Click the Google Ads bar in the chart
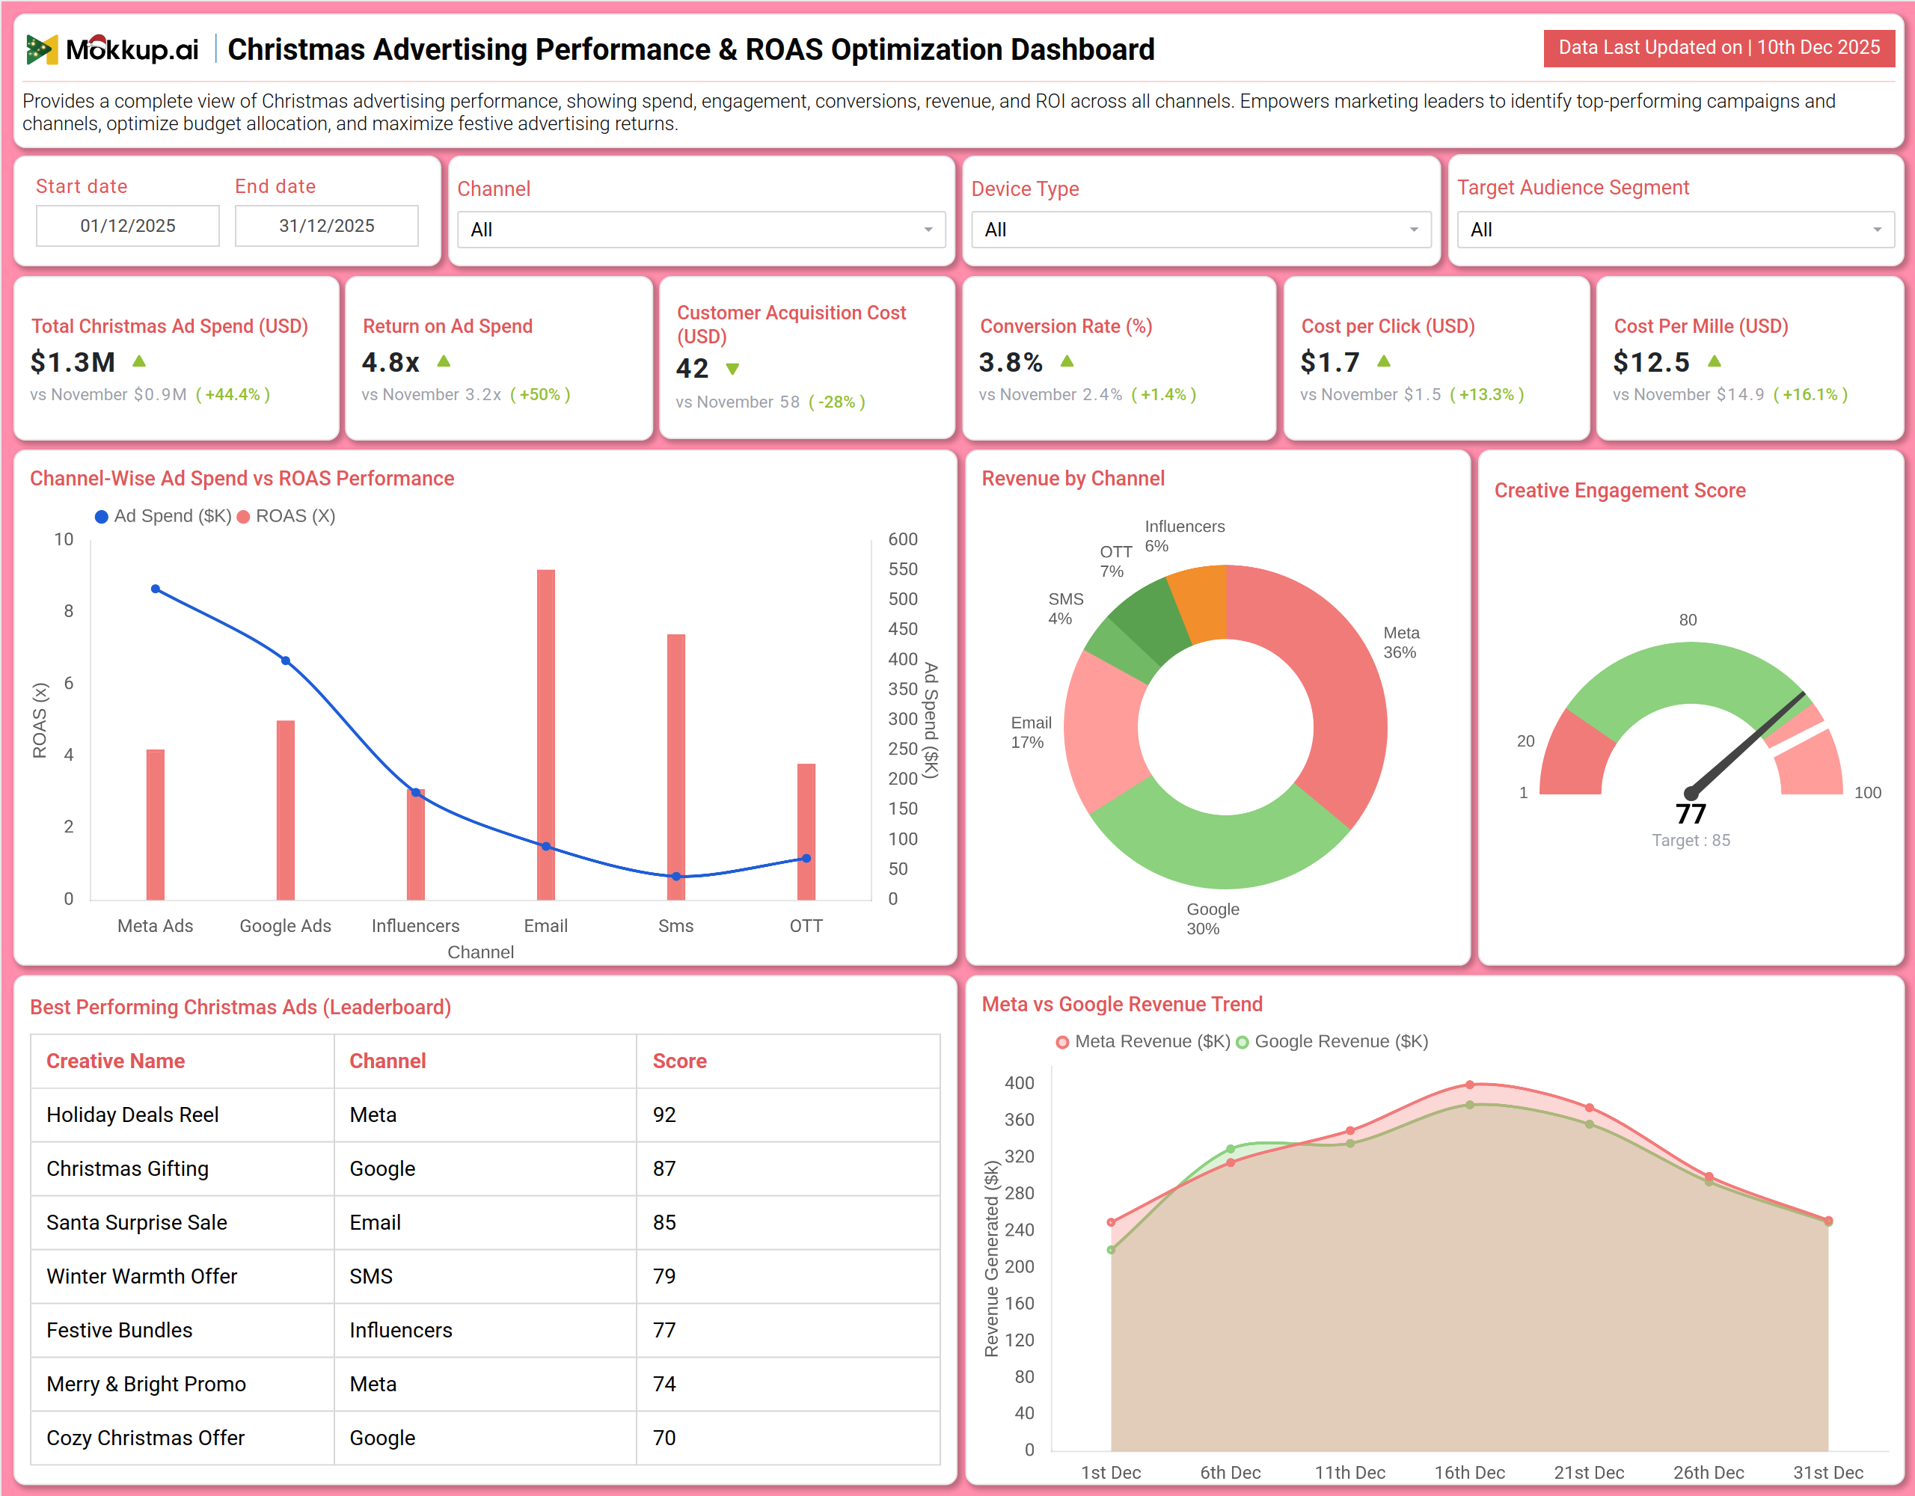Screen dimensions: 1915x1496 (286, 810)
